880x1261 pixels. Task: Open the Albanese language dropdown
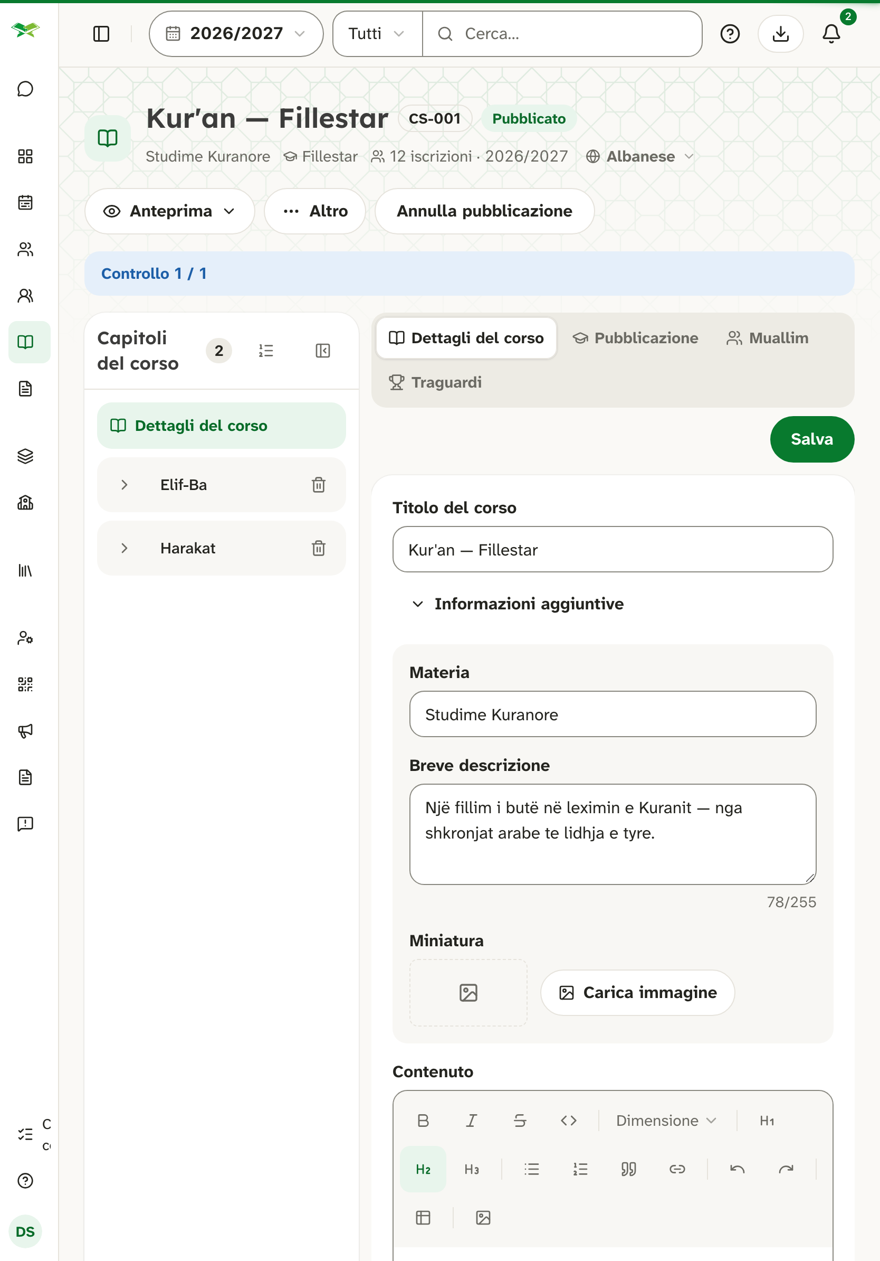[640, 156]
